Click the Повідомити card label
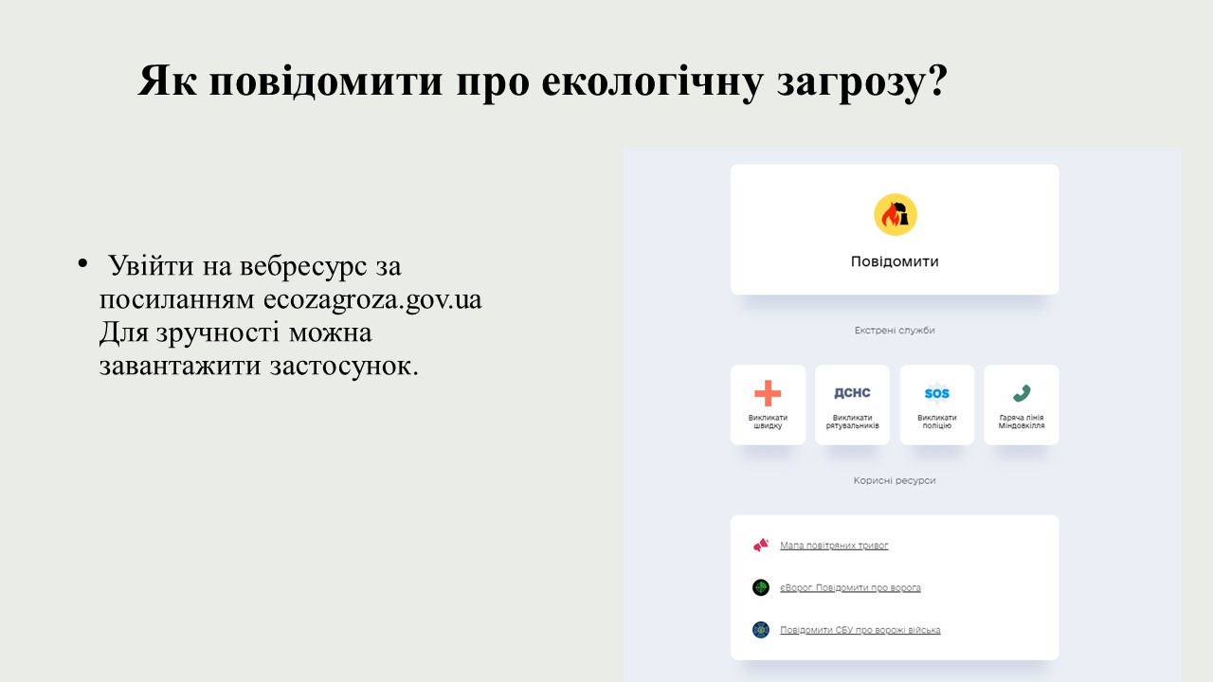The width and height of the screenshot is (1213, 682). (x=895, y=261)
